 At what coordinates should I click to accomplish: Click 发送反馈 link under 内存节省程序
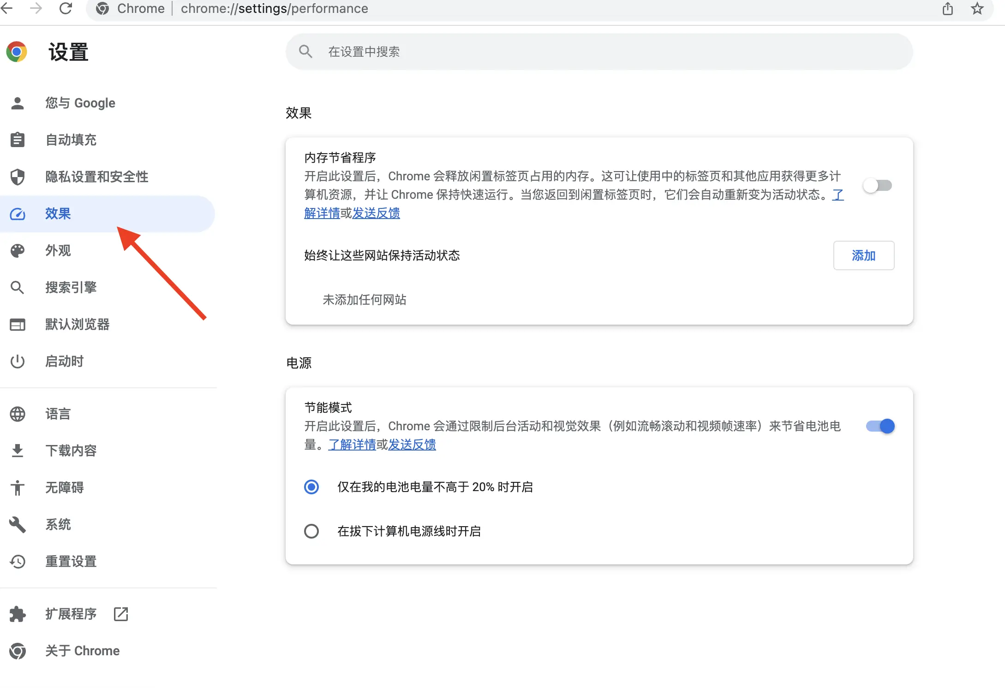click(x=376, y=213)
